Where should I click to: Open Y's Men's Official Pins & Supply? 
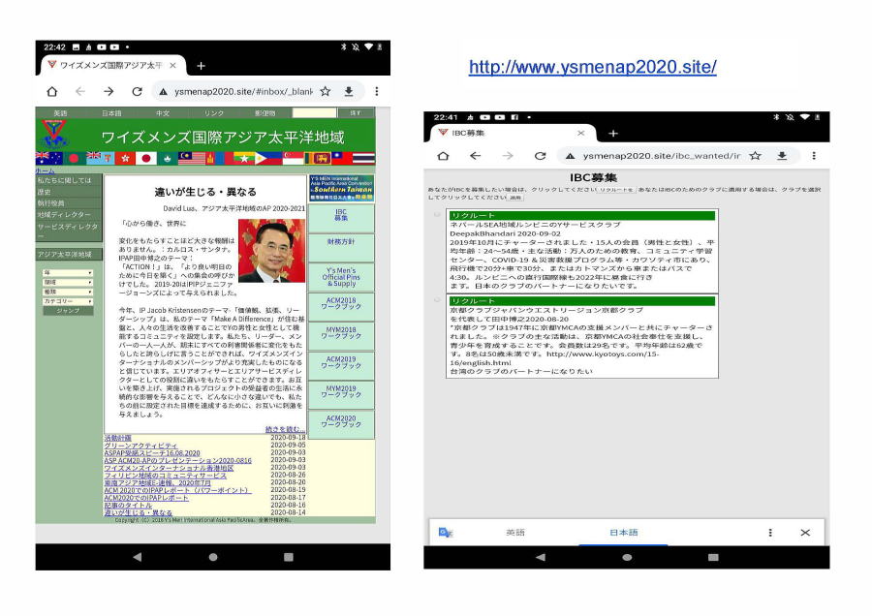click(341, 277)
